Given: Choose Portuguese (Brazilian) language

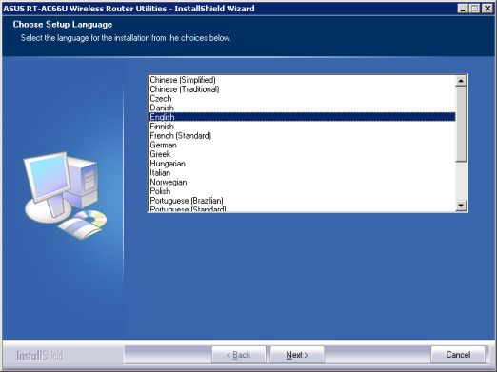Looking at the screenshot, I should coord(302,201).
